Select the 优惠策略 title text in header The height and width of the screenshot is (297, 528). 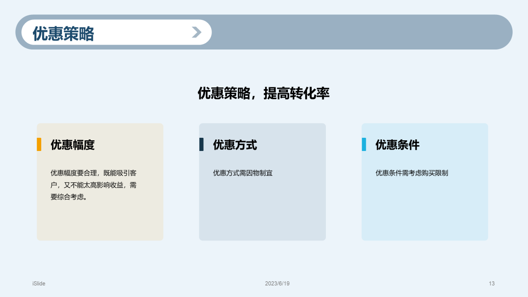click(63, 33)
